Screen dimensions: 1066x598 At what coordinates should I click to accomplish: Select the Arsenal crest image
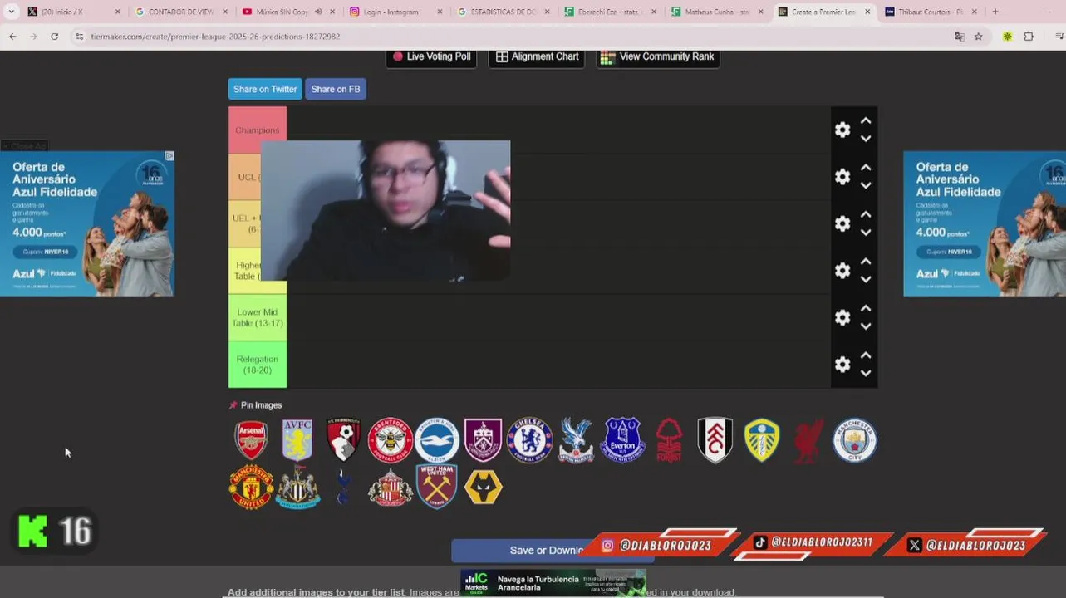click(251, 440)
